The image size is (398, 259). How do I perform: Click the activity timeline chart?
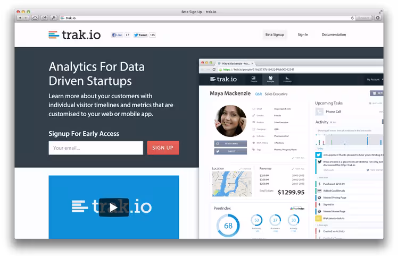(350, 140)
